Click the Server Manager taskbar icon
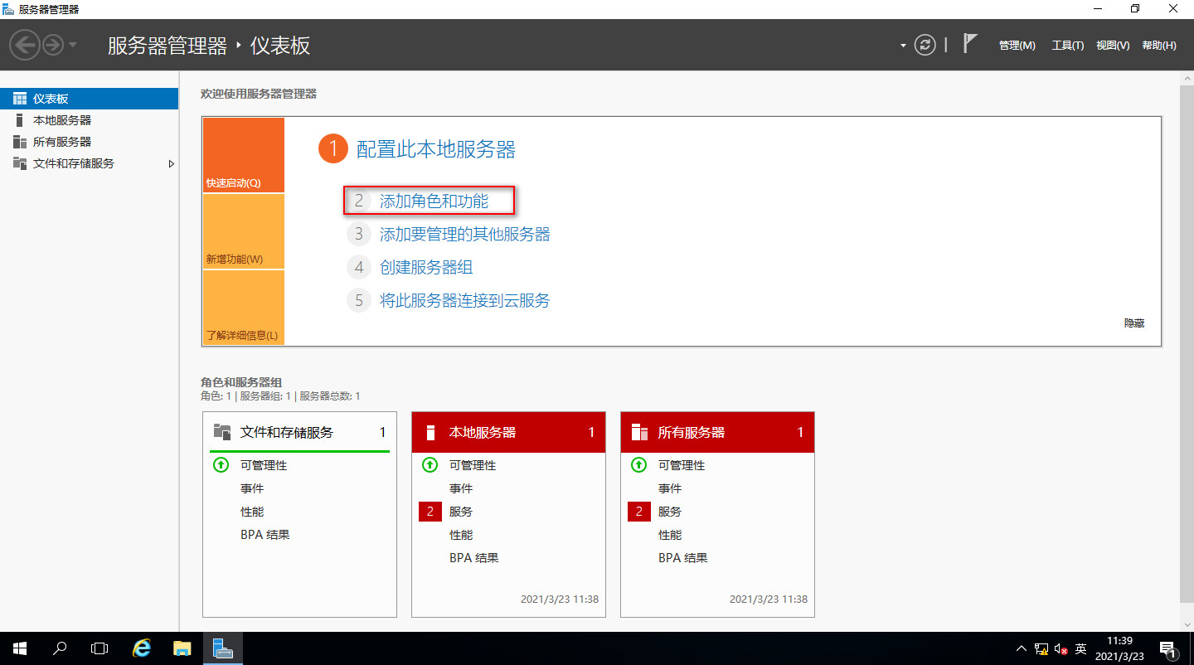This screenshot has height=665, width=1194. (221, 648)
